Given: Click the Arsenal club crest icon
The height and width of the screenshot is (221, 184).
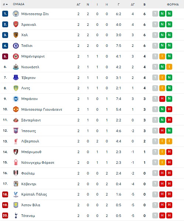Looking at the screenshot, I should [x=16, y=24].
